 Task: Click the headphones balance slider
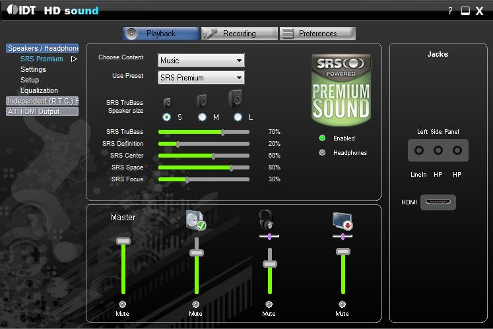click(x=269, y=236)
